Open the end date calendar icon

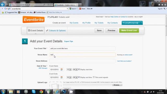click(62, 77)
